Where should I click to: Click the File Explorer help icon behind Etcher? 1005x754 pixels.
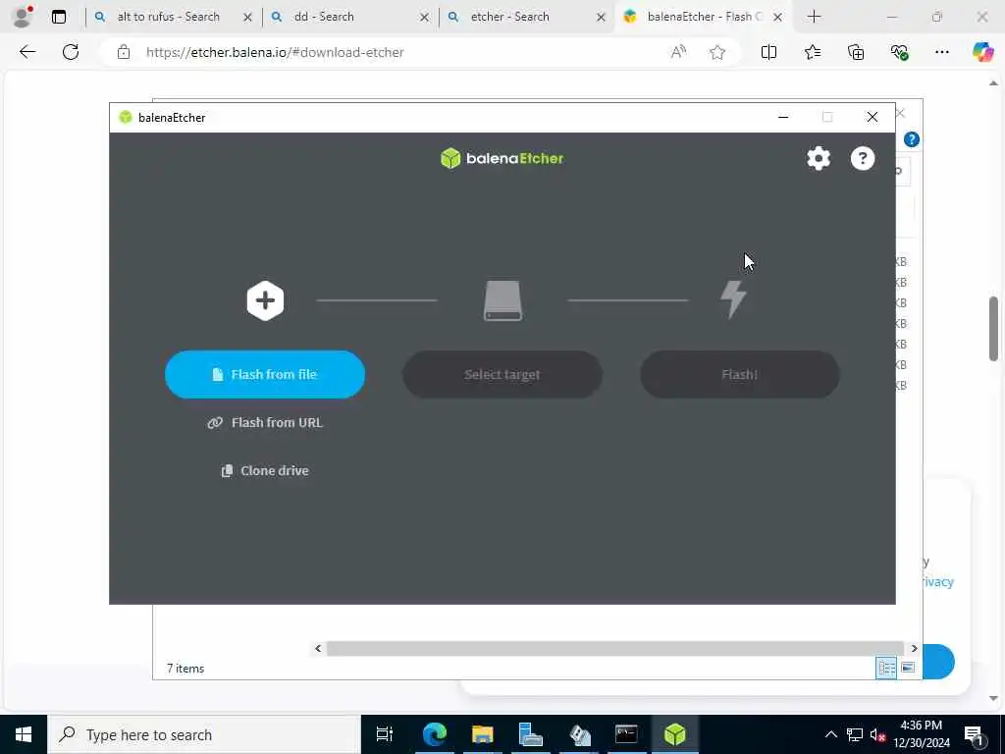(912, 139)
